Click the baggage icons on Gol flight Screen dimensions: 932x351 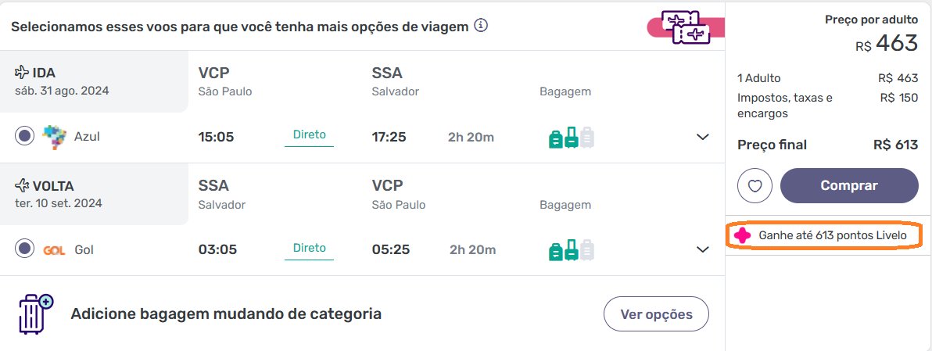click(x=572, y=250)
